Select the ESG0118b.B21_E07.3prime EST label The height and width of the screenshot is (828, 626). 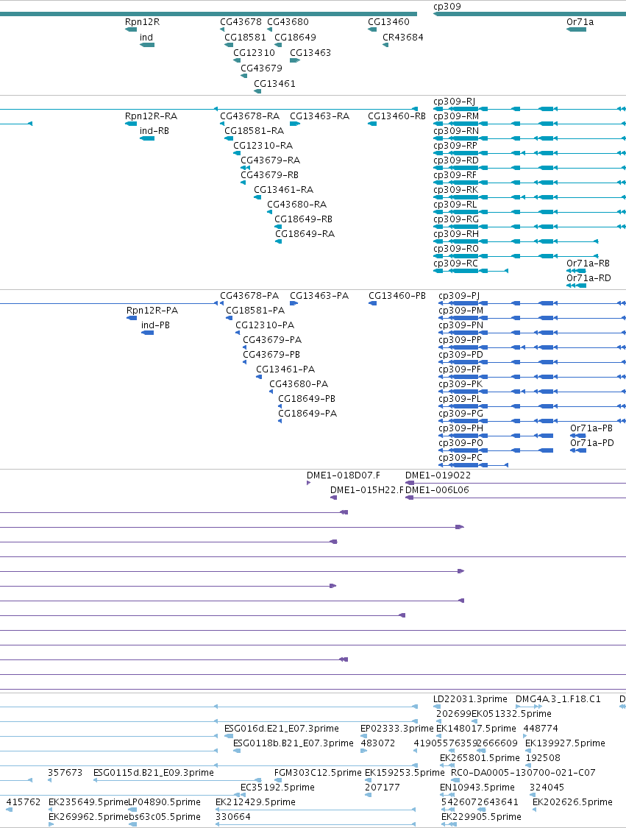pos(294,743)
